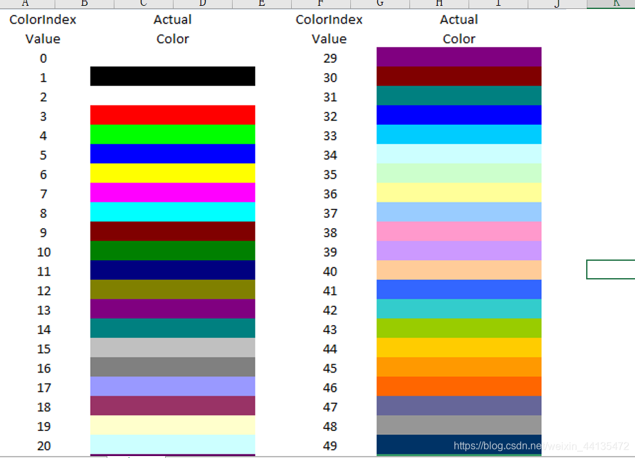
Task: Click the blue swatch for ColorIndex 5
Action: coord(172,154)
